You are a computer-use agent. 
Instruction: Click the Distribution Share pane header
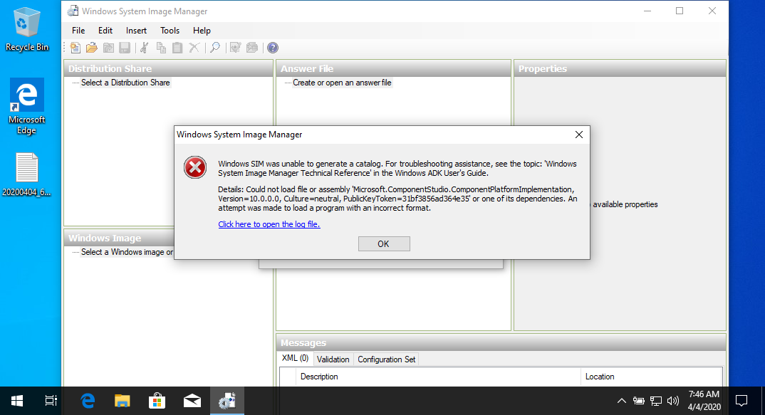coord(168,69)
